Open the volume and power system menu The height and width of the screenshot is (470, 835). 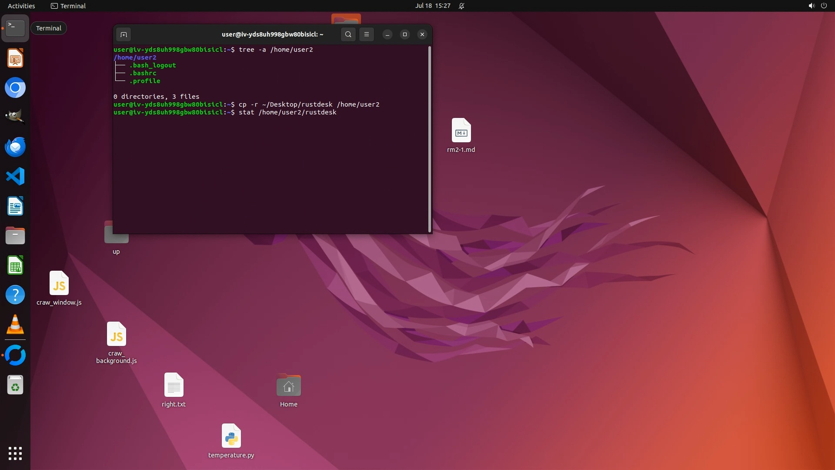(x=817, y=6)
